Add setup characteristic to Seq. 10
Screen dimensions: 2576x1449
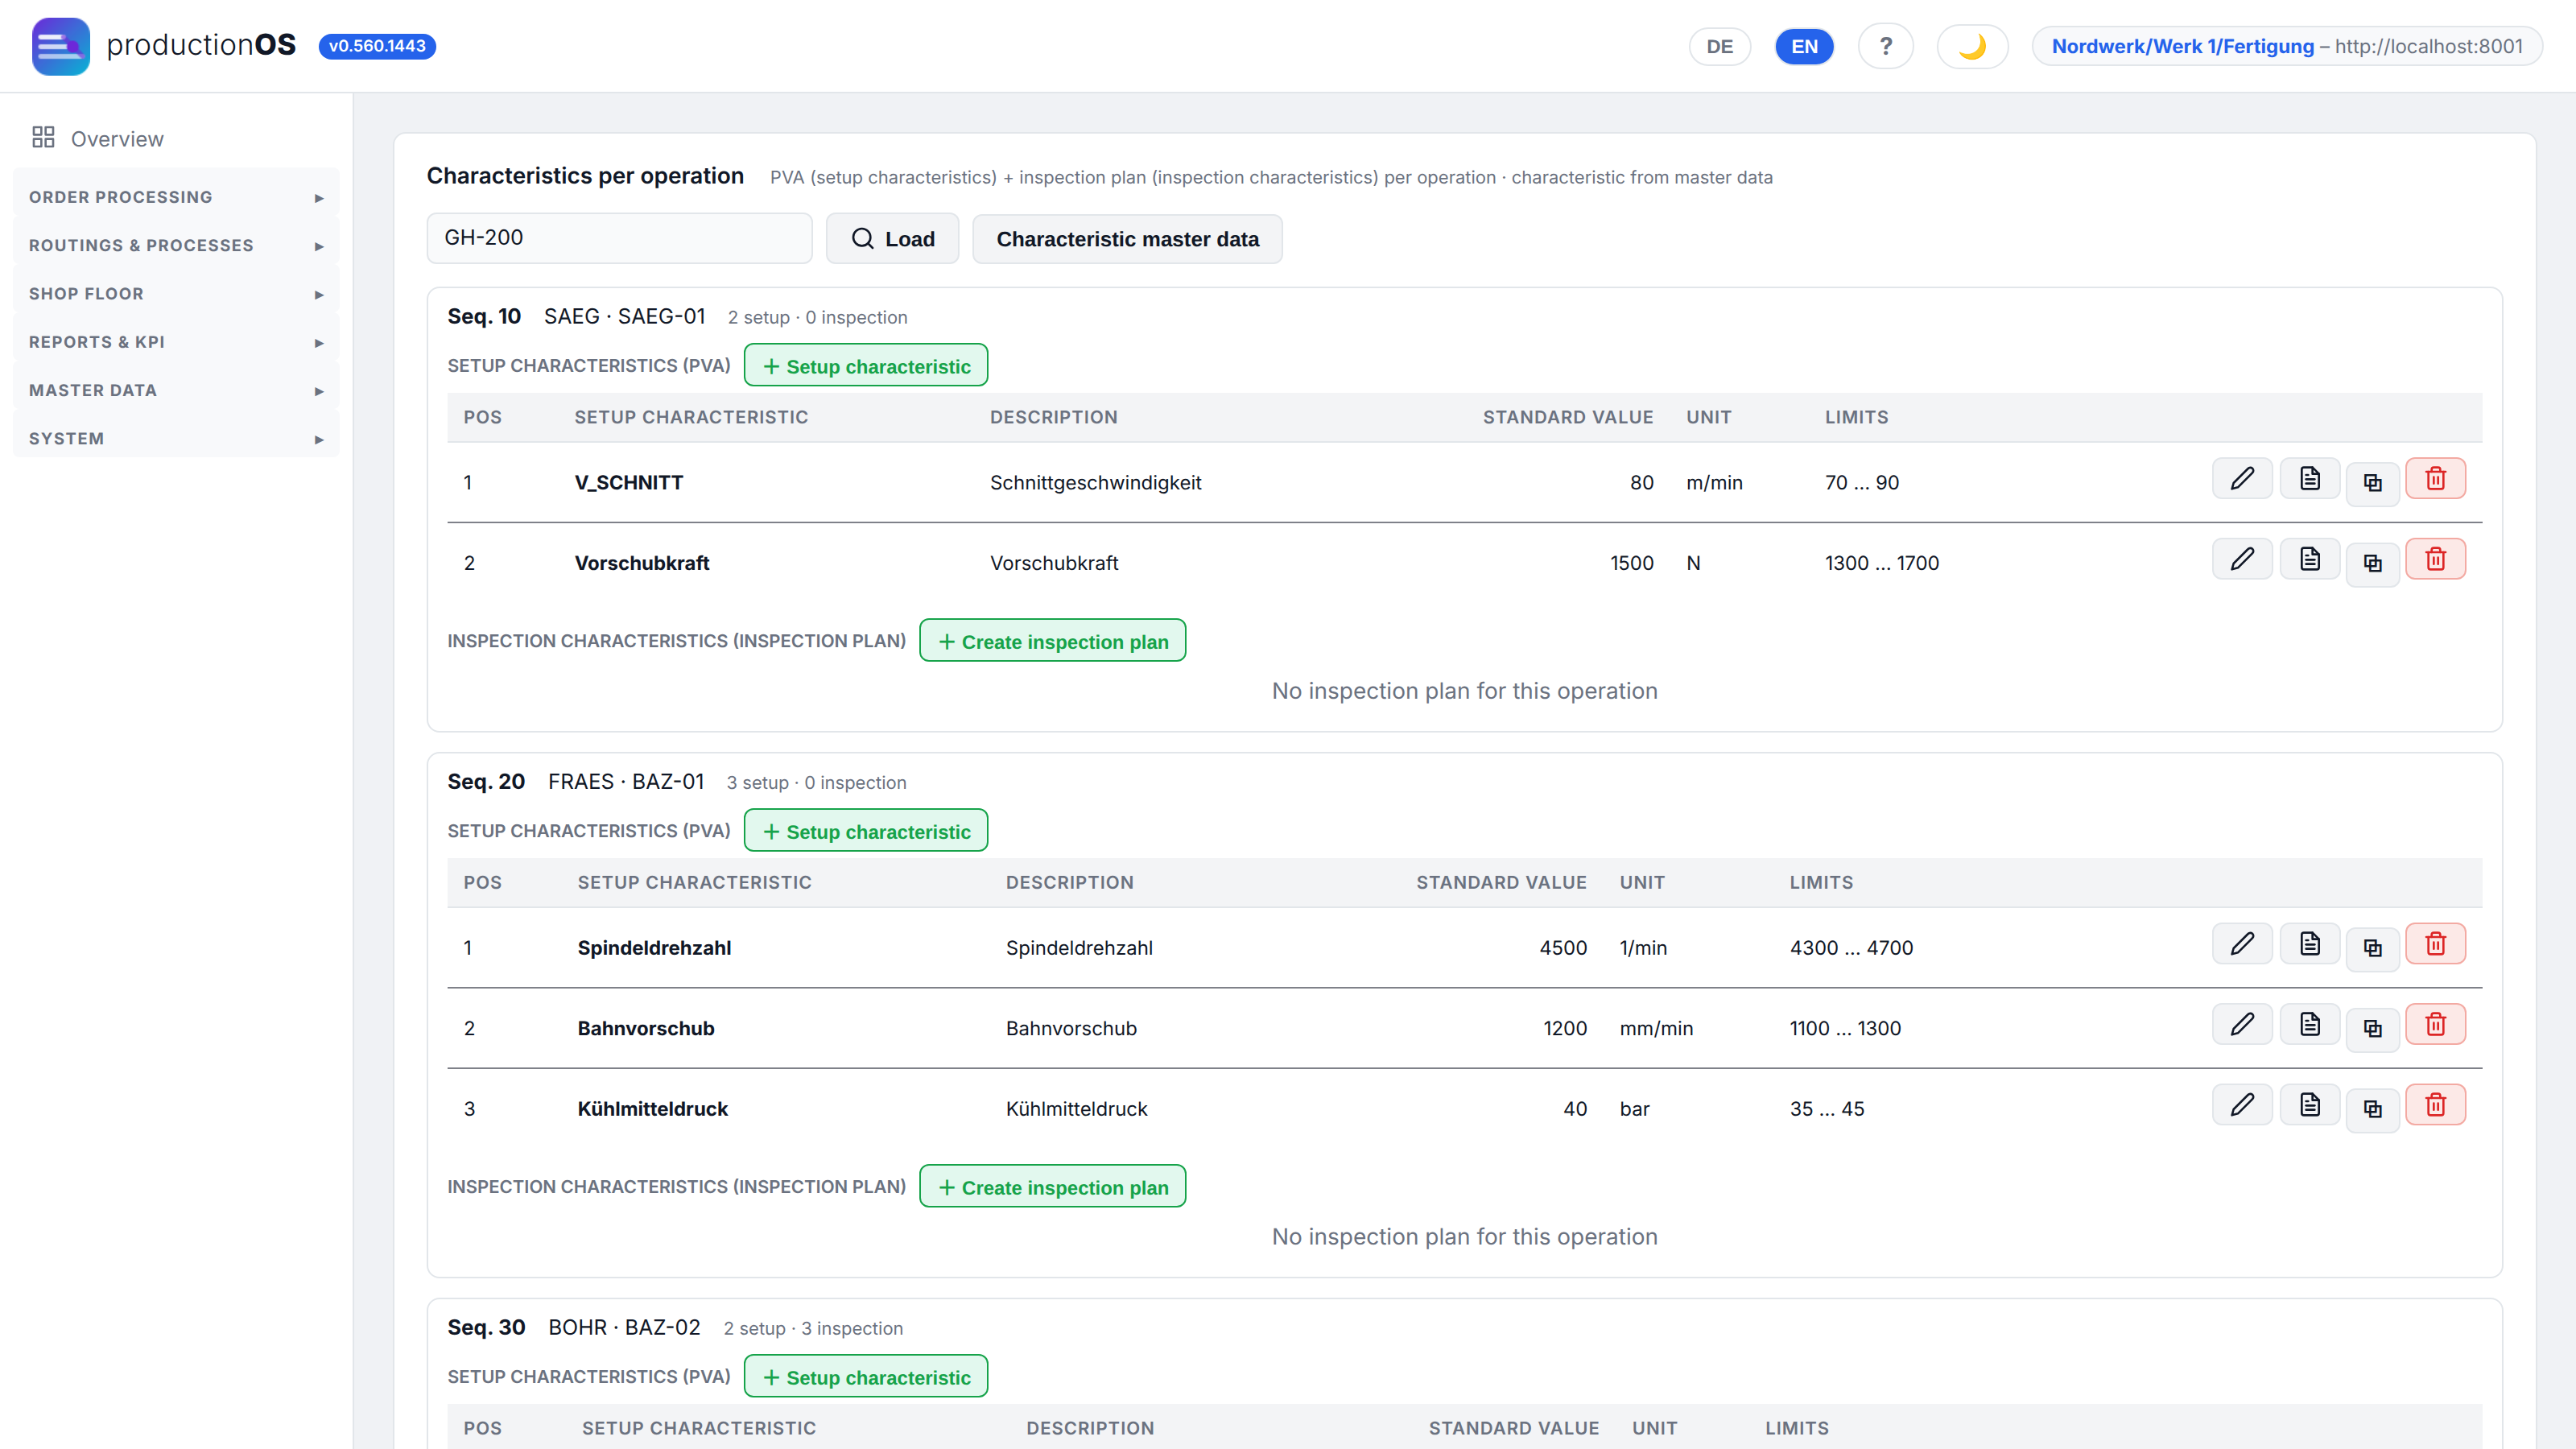866,366
